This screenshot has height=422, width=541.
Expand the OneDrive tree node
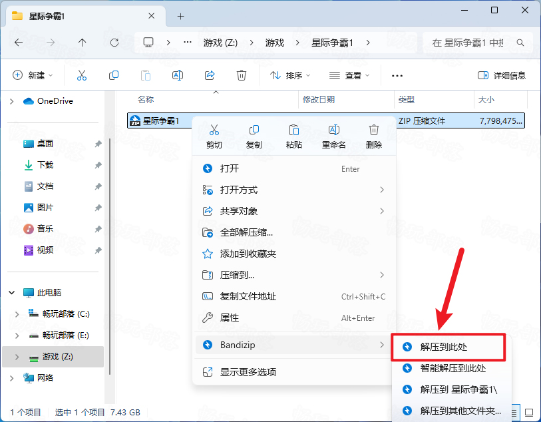[x=12, y=101]
